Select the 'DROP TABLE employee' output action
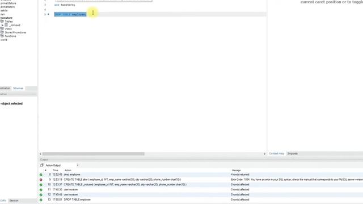This screenshot has width=363, height=204. tap(77, 199)
